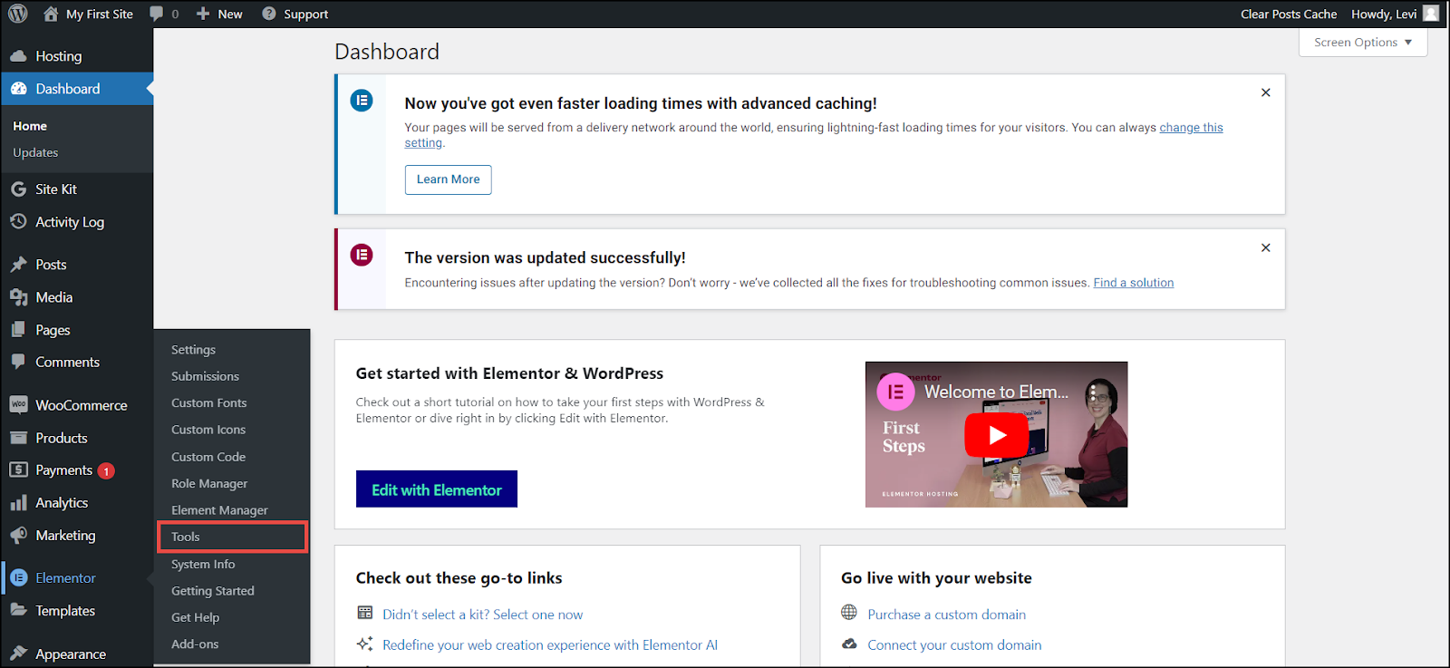The image size is (1450, 668).
Task: Open My First Site home icon
Action: coord(51,14)
